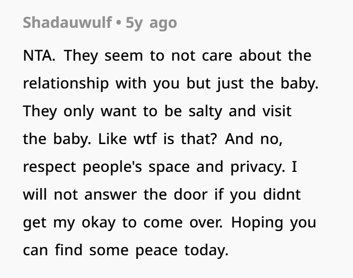The width and height of the screenshot is (353, 278).
Task: Click the "5y ago" comment timestamp
Action: [151, 23]
